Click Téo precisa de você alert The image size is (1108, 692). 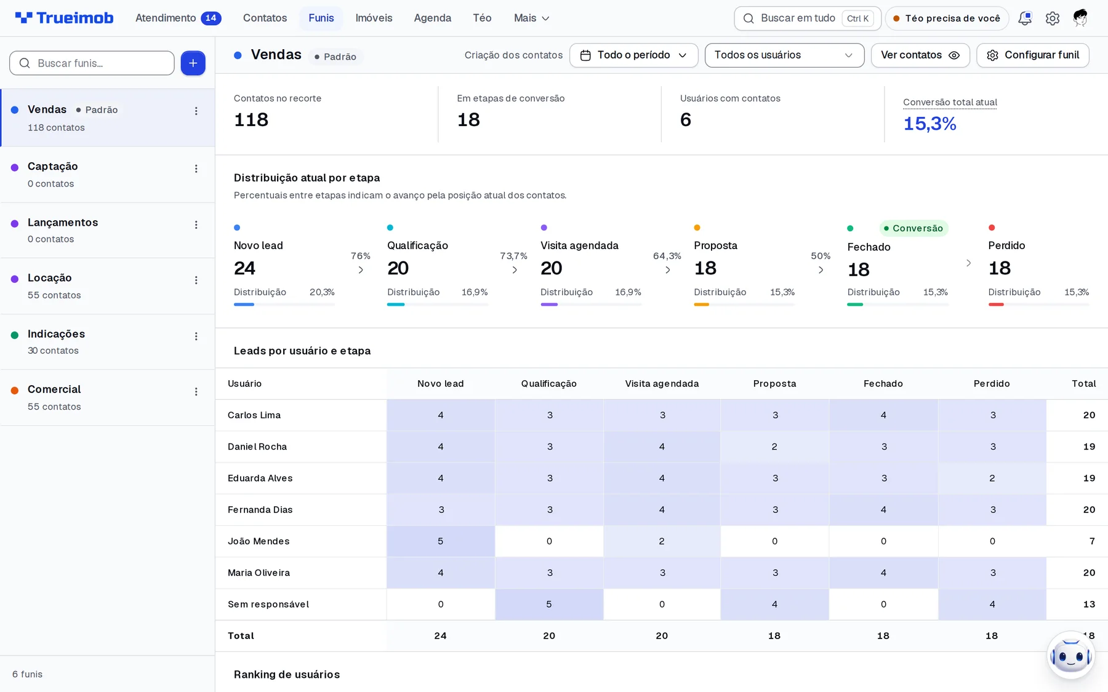[x=947, y=18]
